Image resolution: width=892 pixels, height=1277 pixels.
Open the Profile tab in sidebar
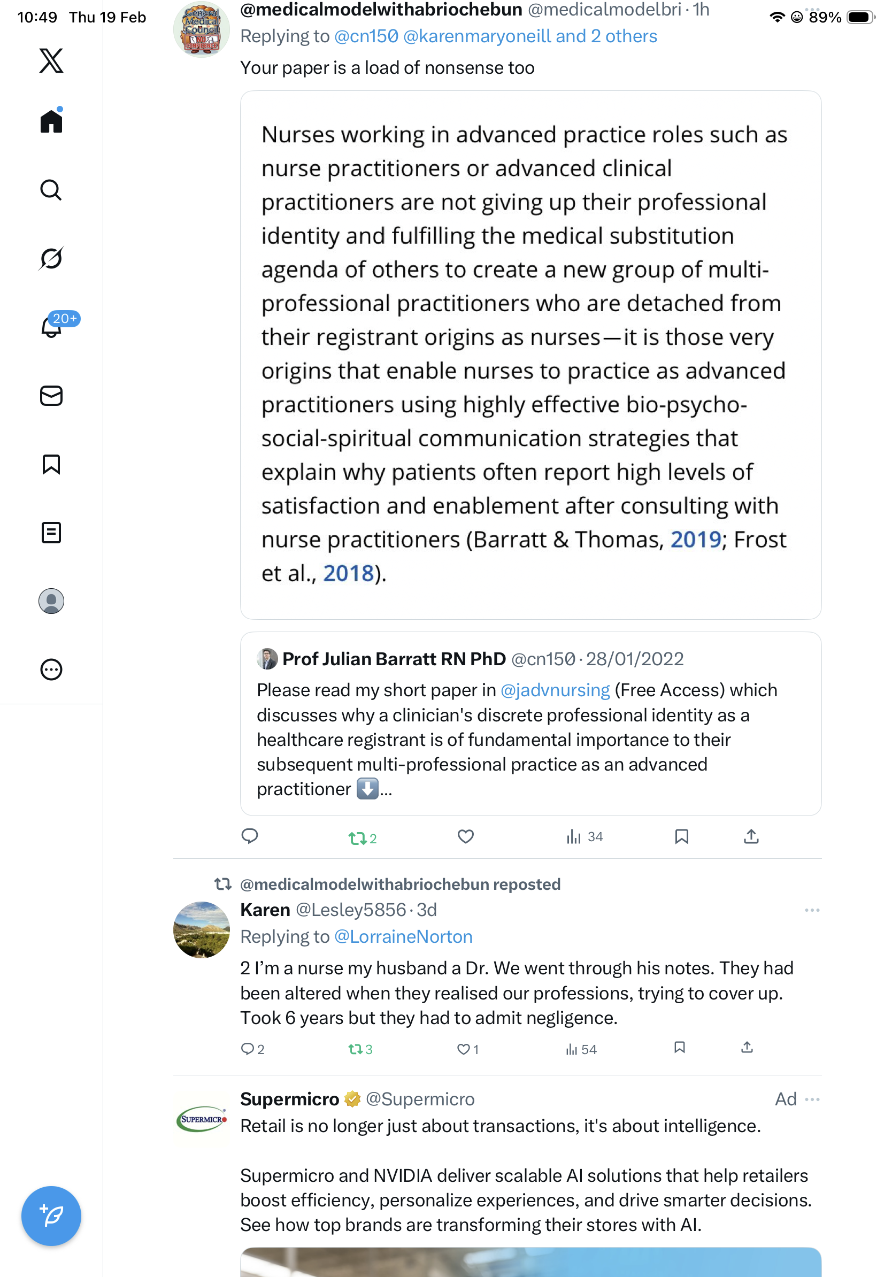click(51, 601)
